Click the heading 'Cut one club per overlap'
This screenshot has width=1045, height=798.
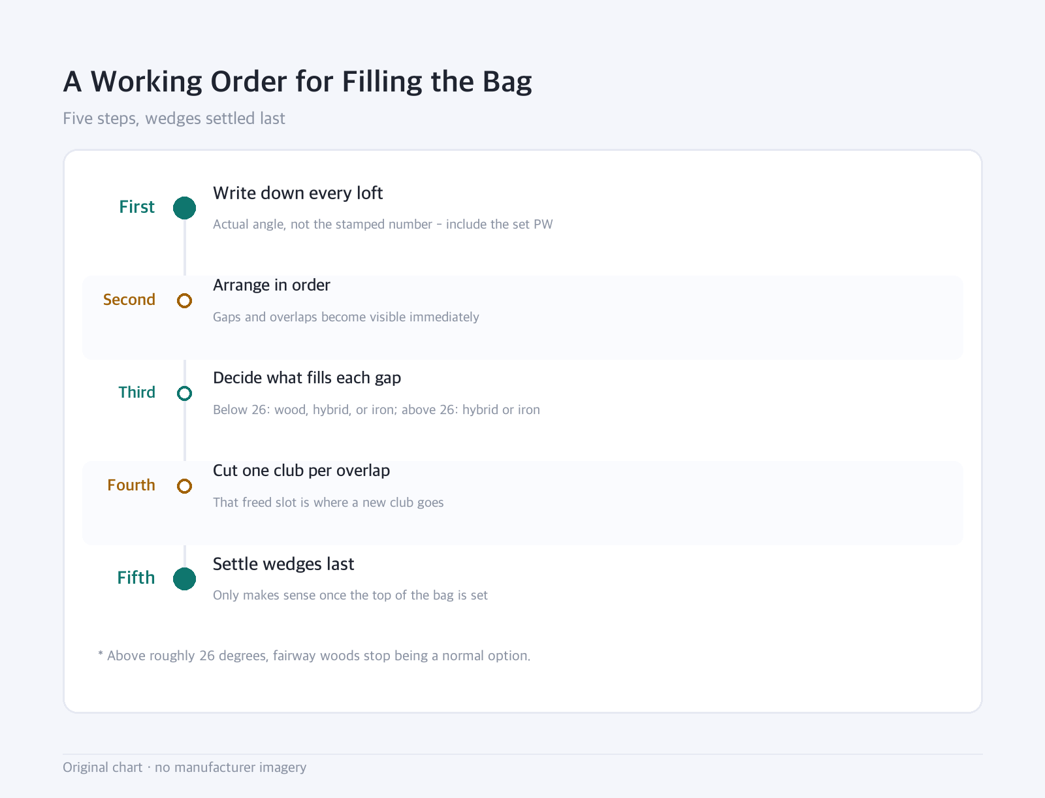click(x=301, y=471)
